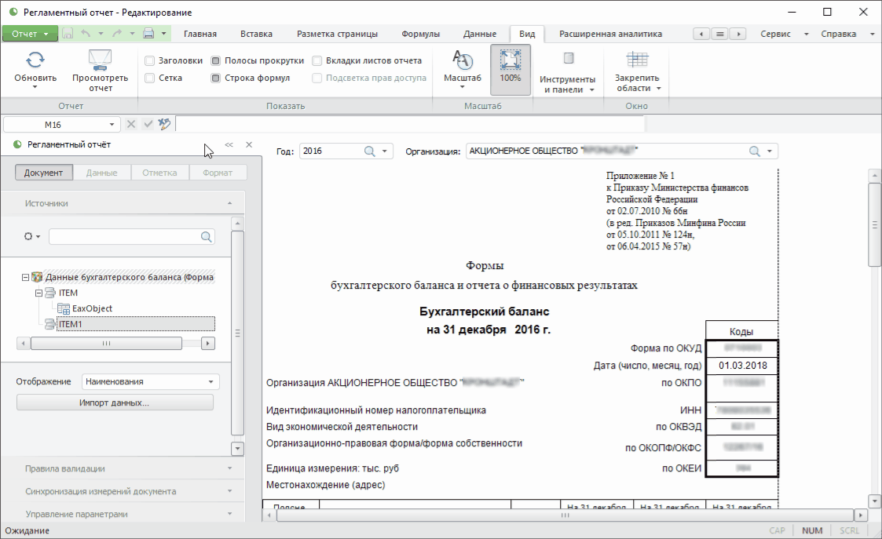Click the Обновить refresh icon
The width and height of the screenshot is (882, 539).
[x=35, y=60]
